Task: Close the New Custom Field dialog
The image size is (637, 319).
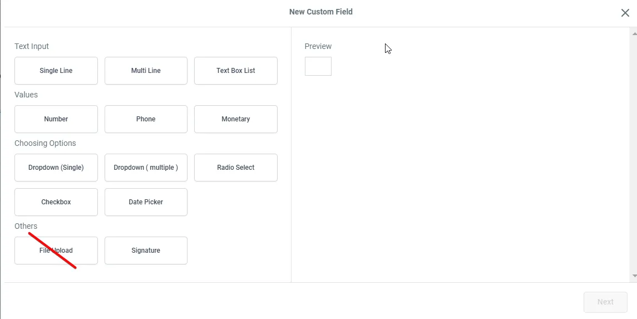Action: tap(625, 13)
